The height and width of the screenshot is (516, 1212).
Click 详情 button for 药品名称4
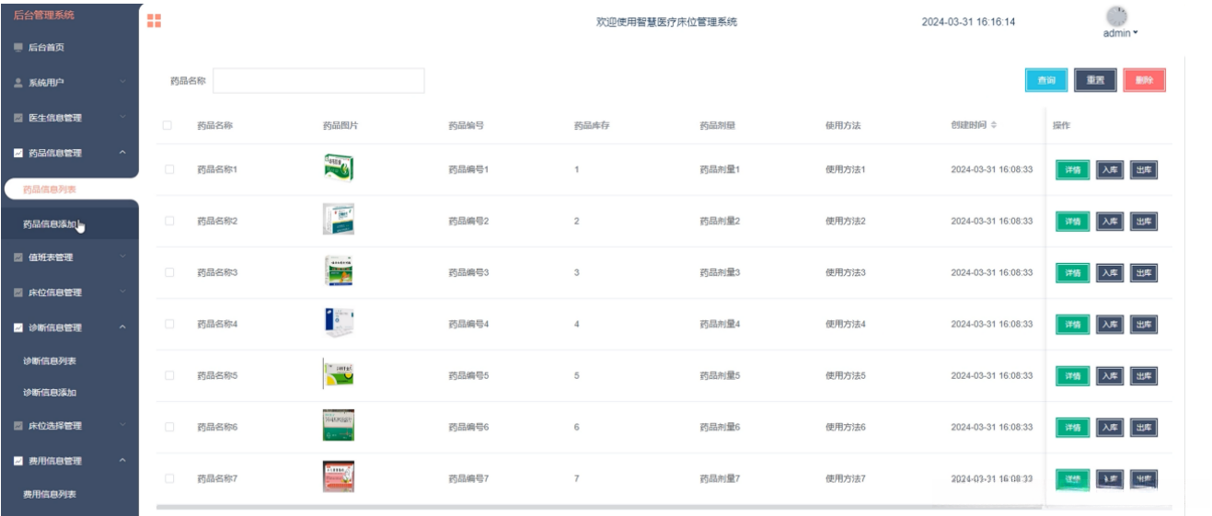1072,325
